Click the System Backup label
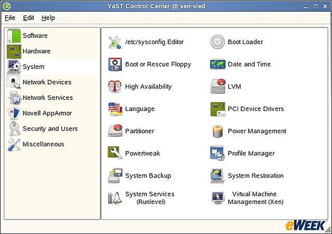Screen dimensions: 332x234 tap(148, 175)
